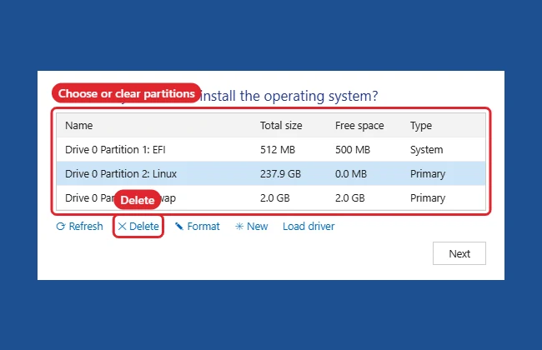The image size is (542, 350).
Task: Click the Name column header
Action: tap(79, 126)
